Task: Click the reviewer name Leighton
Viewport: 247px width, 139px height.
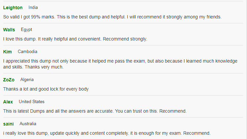Action: point(13,8)
